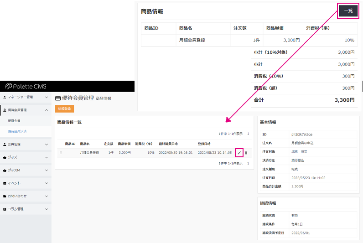The height and width of the screenshot is (243, 363).
Task: Expand the グッズM chevron
Action: coord(47,171)
